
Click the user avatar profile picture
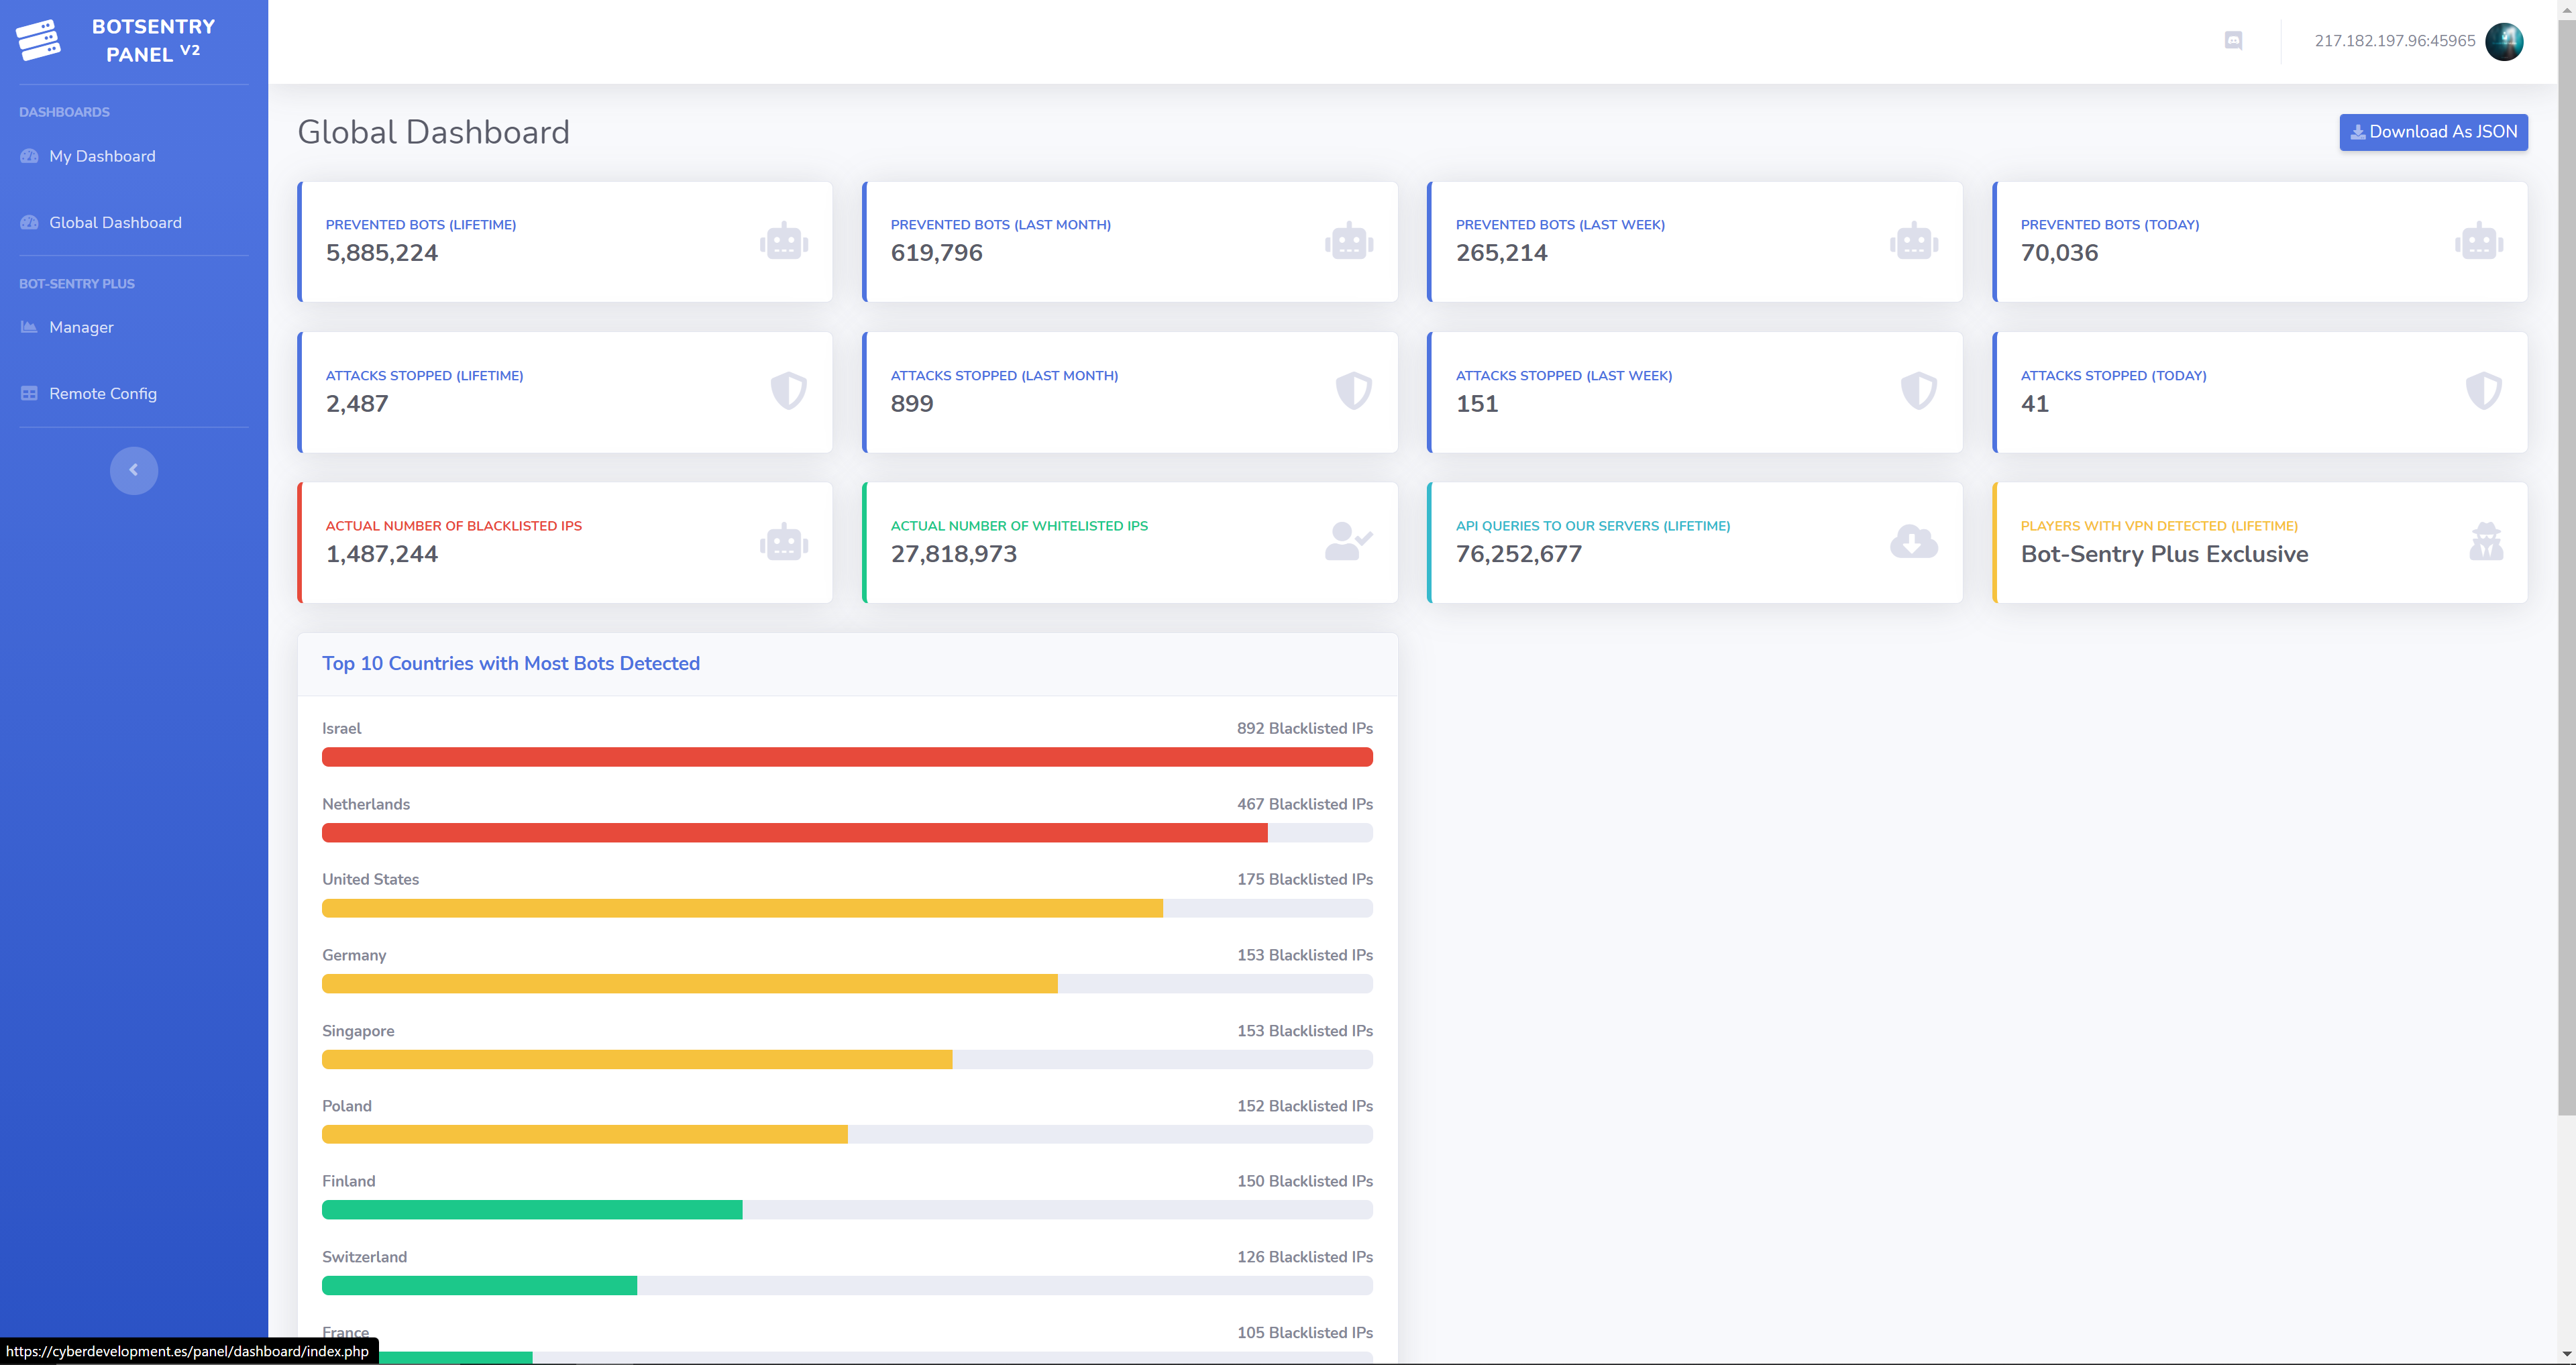tap(2504, 41)
